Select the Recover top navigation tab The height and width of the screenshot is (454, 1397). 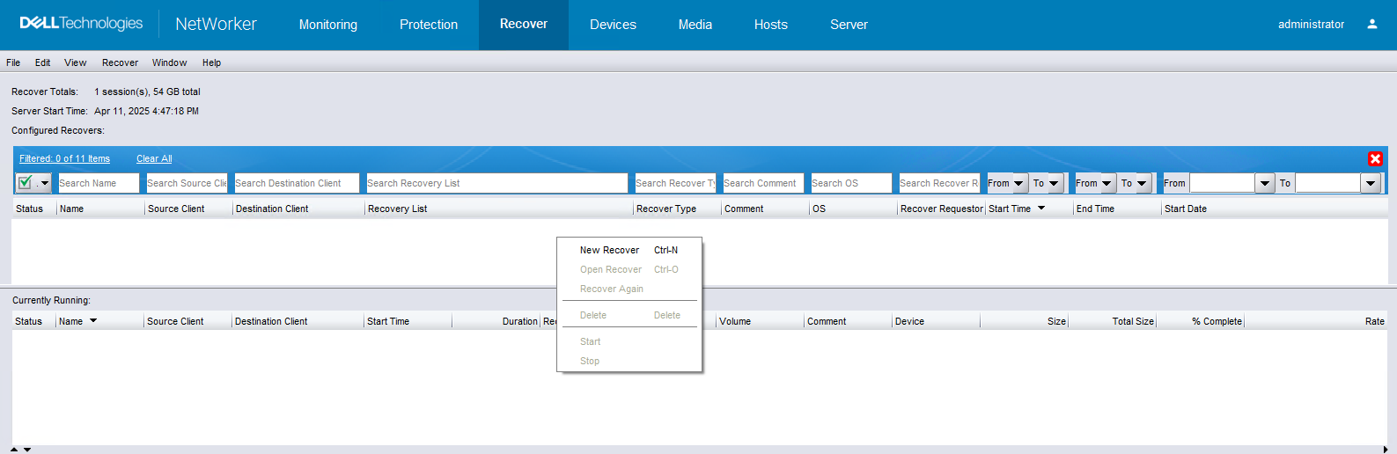pos(524,25)
